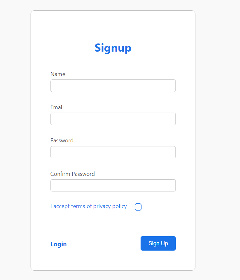The width and height of the screenshot is (240, 280).
Task: Select the Password input field
Action: (x=113, y=152)
